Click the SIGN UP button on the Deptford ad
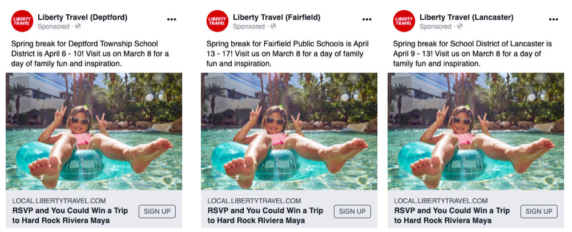Image resolution: width=572 pixels, height=232 pixels. click(157, 211)
